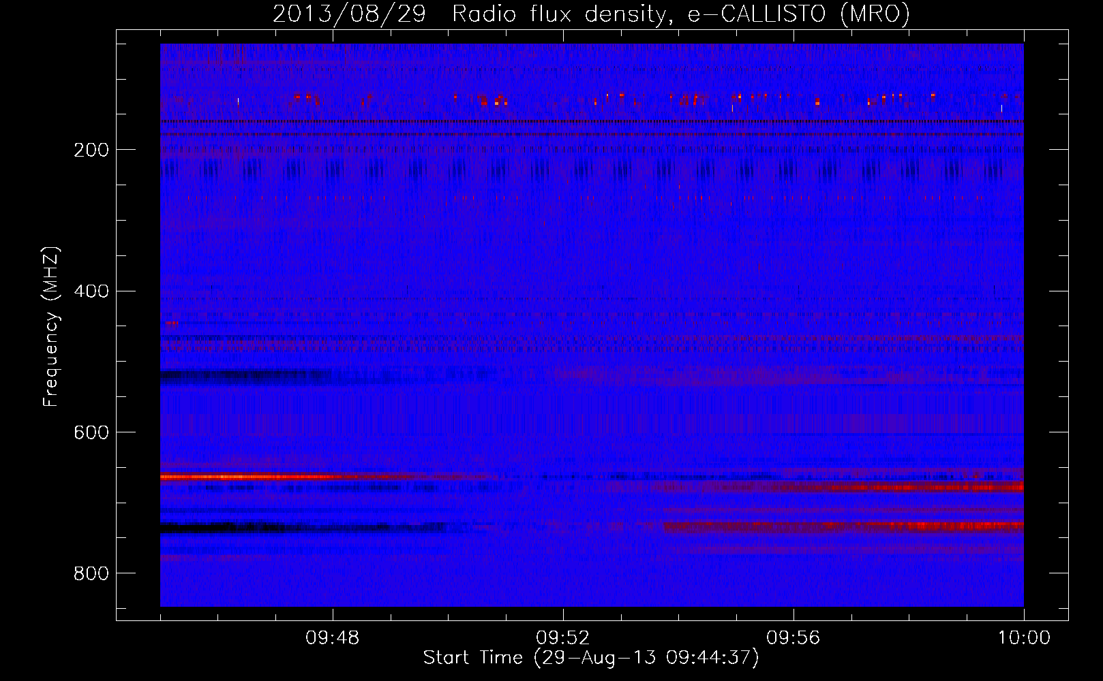The height and width of the screenshot is (681, 1103).
Task: Click the 09:52 time tick label
Action: [x=563, y=638]
